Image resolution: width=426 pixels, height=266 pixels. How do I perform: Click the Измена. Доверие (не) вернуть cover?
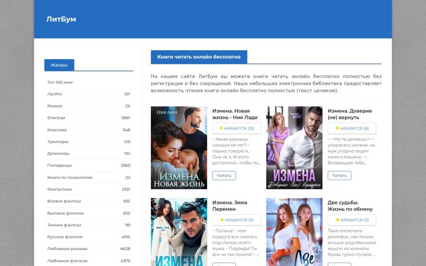[294, 148]
